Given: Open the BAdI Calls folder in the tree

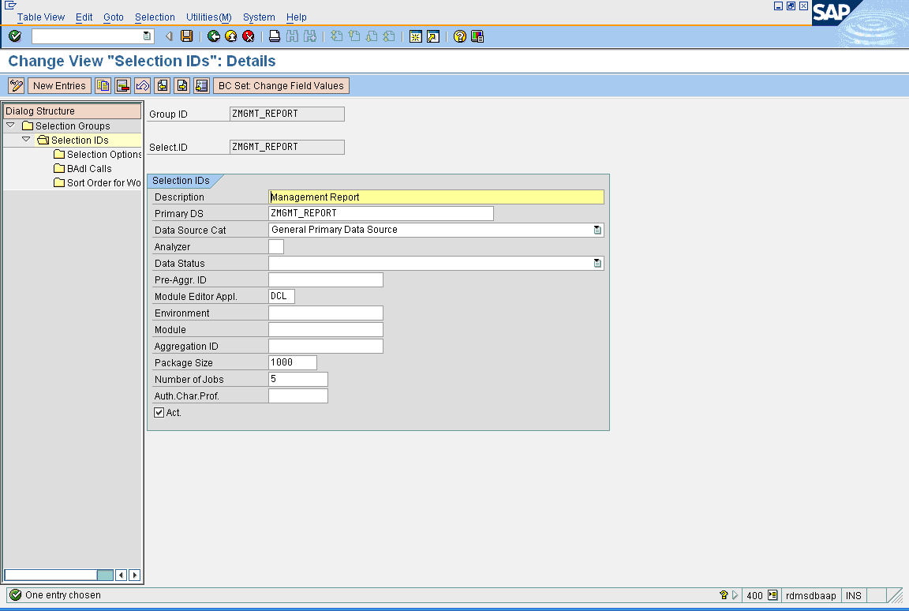Looking at the screenshot, I should 89,168.
